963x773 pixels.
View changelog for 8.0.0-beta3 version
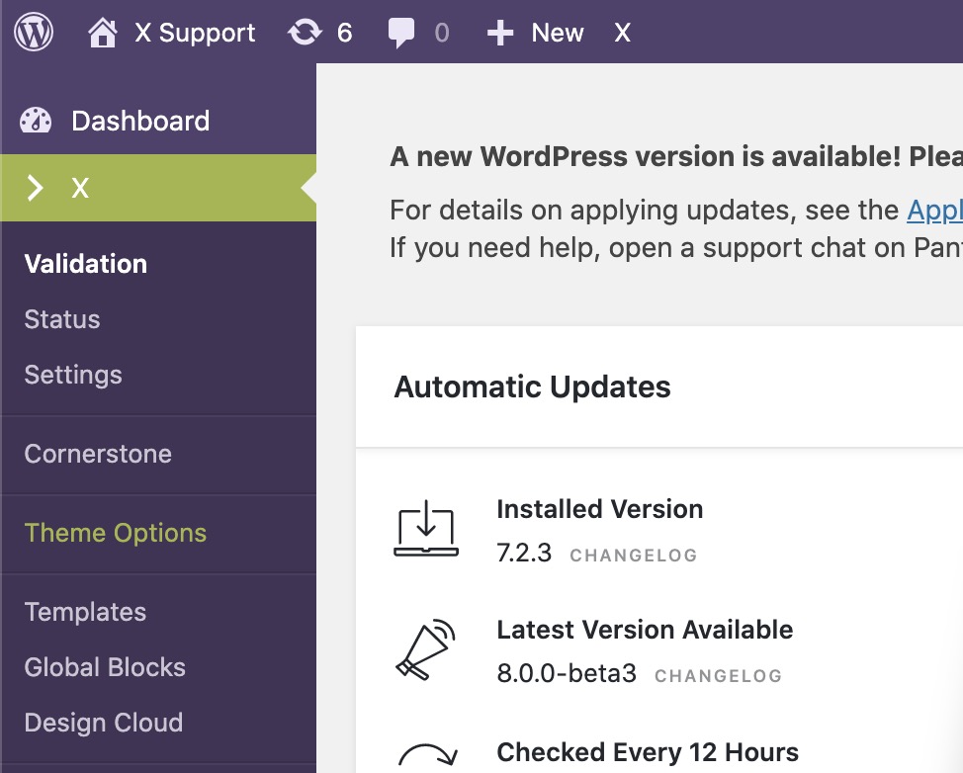pyautogui.click(x=718, y=676)
